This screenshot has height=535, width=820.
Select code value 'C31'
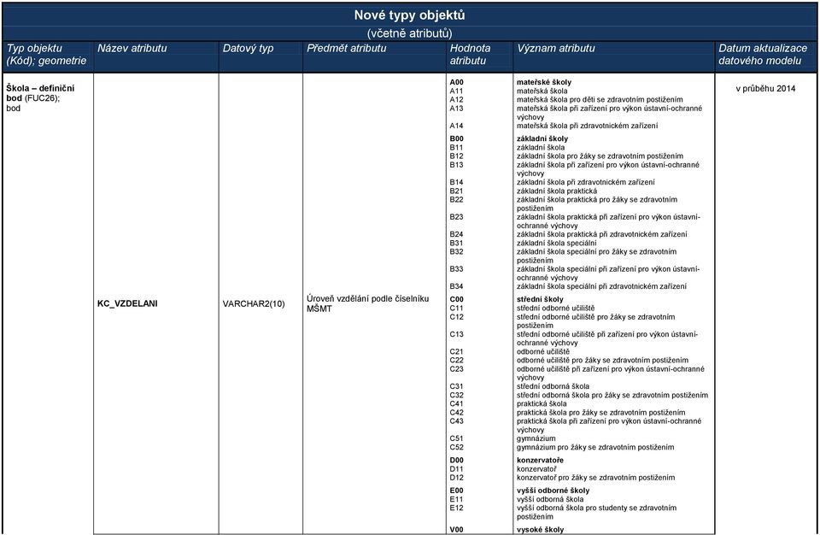pyautogui.click(x=456, y=386)
